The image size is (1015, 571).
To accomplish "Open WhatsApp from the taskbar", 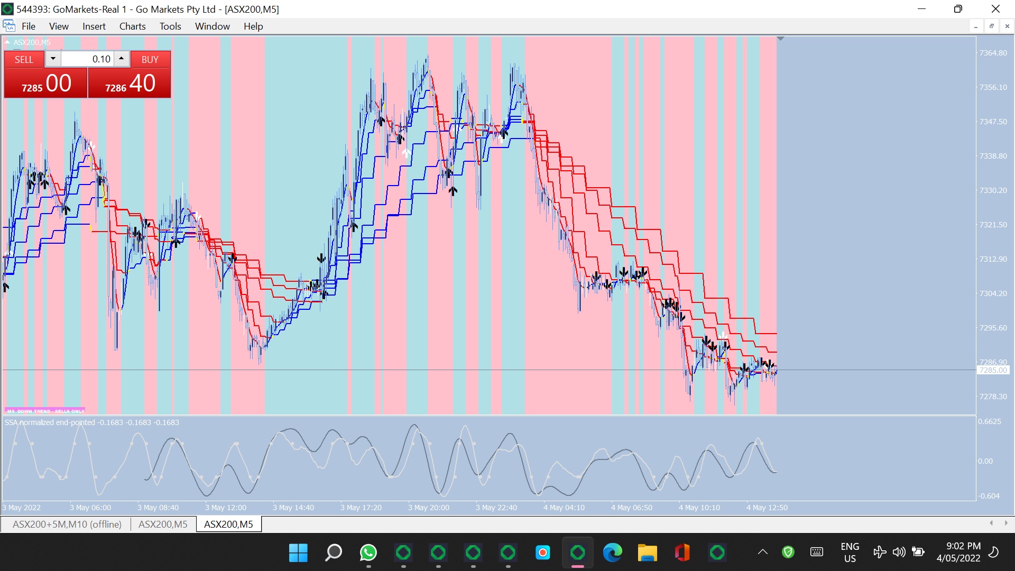I will click(368, 553).
